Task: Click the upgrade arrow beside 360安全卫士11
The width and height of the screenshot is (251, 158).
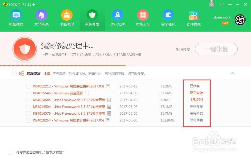Action: click(x=34, y=4)
